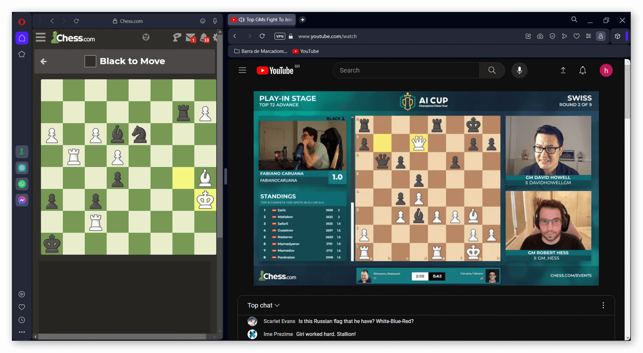Select the Chess.com pawn icon in sidebar
Viewport: 643px width, 353px height.
point(22,152)
